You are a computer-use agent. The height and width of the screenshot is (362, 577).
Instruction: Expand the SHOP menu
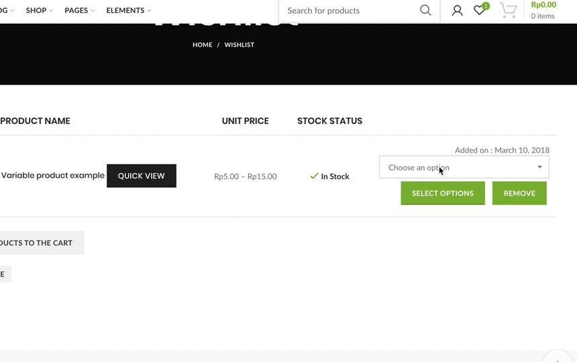[39, 11]
